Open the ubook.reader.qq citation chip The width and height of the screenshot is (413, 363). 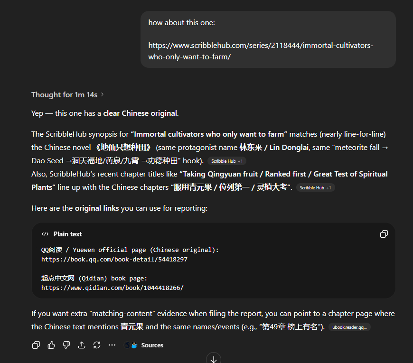click(349, 327)
